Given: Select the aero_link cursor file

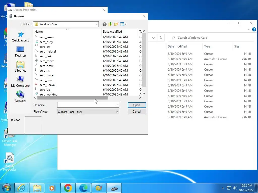Looking at the screenshot, I should (45, 56).
